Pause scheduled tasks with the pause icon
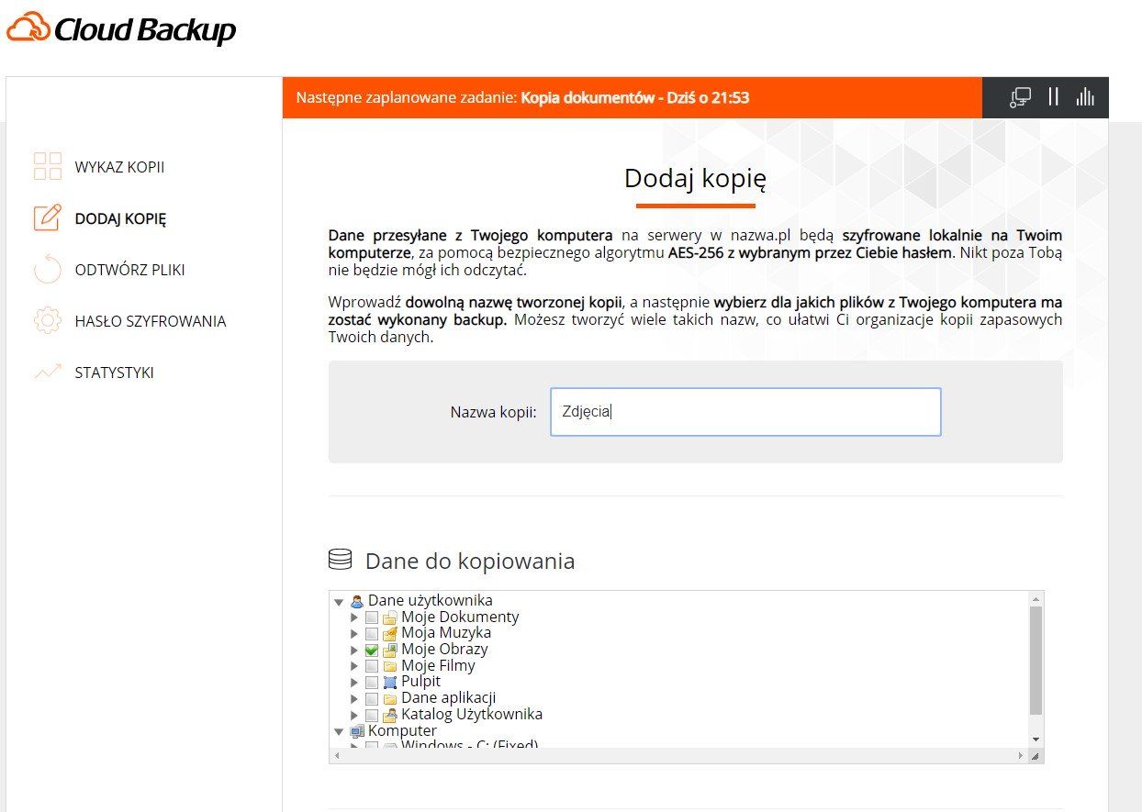This screenshot has height=812, width=1142. tap(1054, 96)
